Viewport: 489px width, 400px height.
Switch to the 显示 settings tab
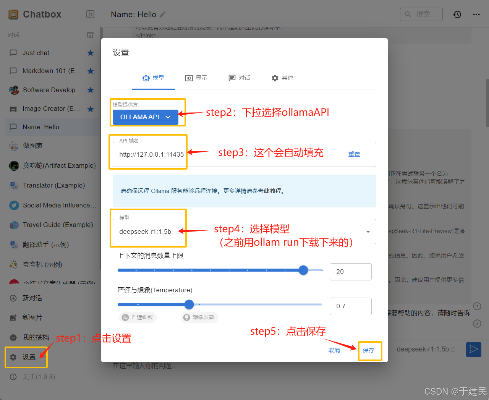pos(196,78)
